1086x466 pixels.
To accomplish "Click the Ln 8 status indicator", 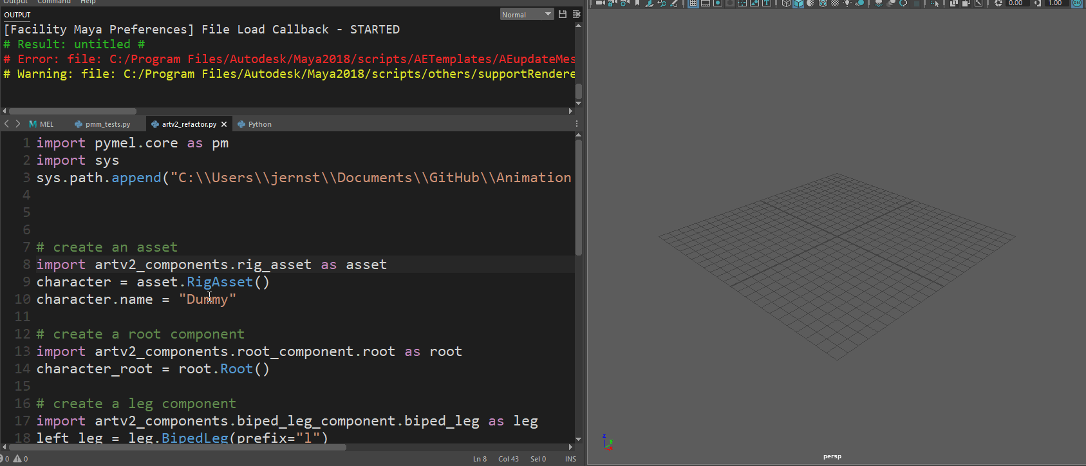I will (x=480, y=459).
